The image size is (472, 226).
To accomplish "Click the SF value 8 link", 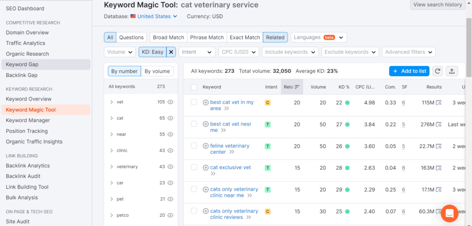I will (x=403, y=168).
